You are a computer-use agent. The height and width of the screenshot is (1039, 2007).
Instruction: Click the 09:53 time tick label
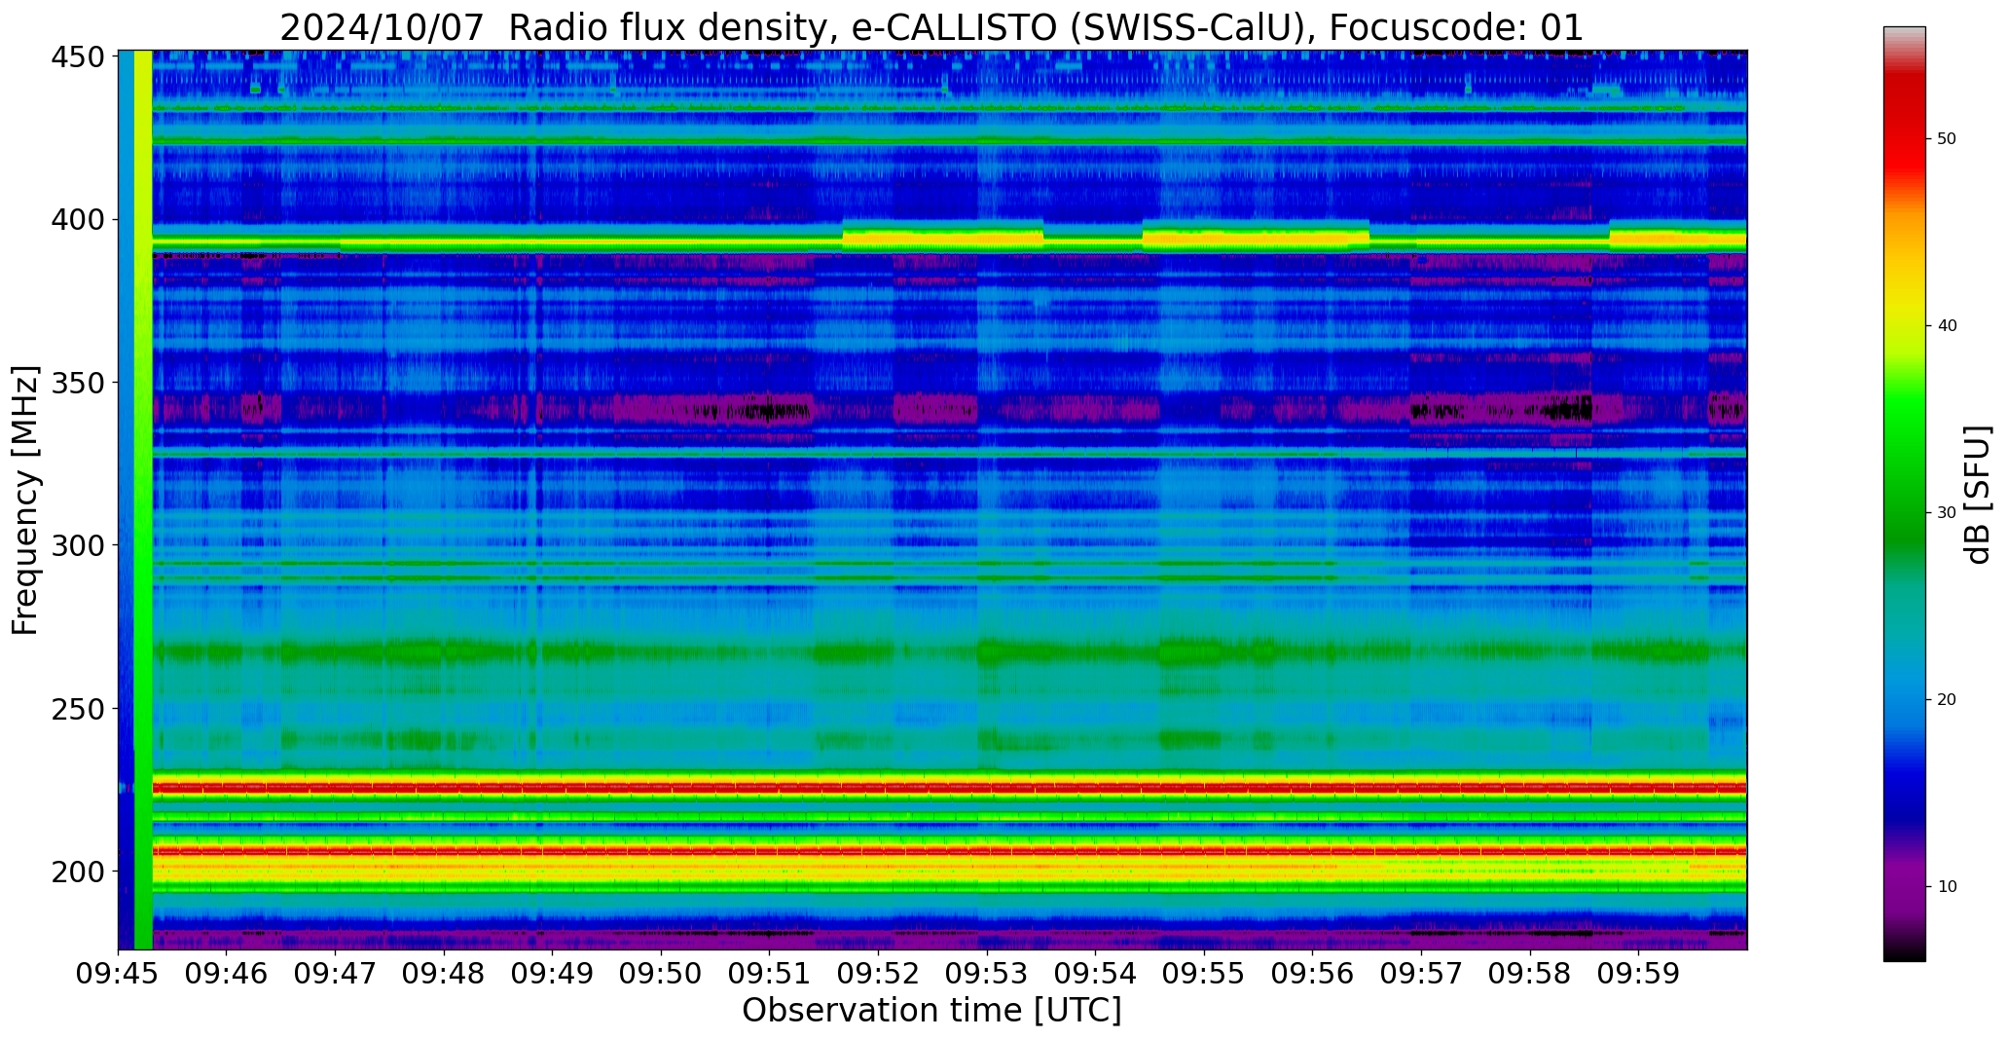(x=987, y=973)
